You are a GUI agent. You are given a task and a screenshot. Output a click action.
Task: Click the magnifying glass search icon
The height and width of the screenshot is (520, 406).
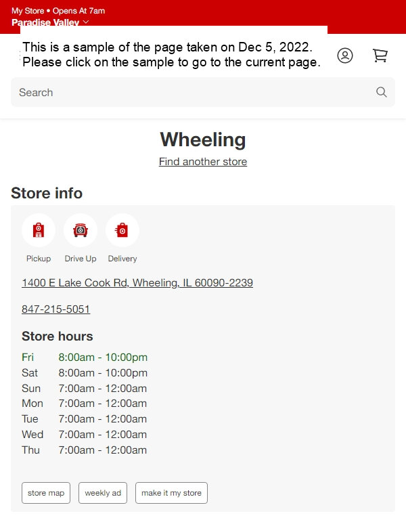[x=382, y=92]
